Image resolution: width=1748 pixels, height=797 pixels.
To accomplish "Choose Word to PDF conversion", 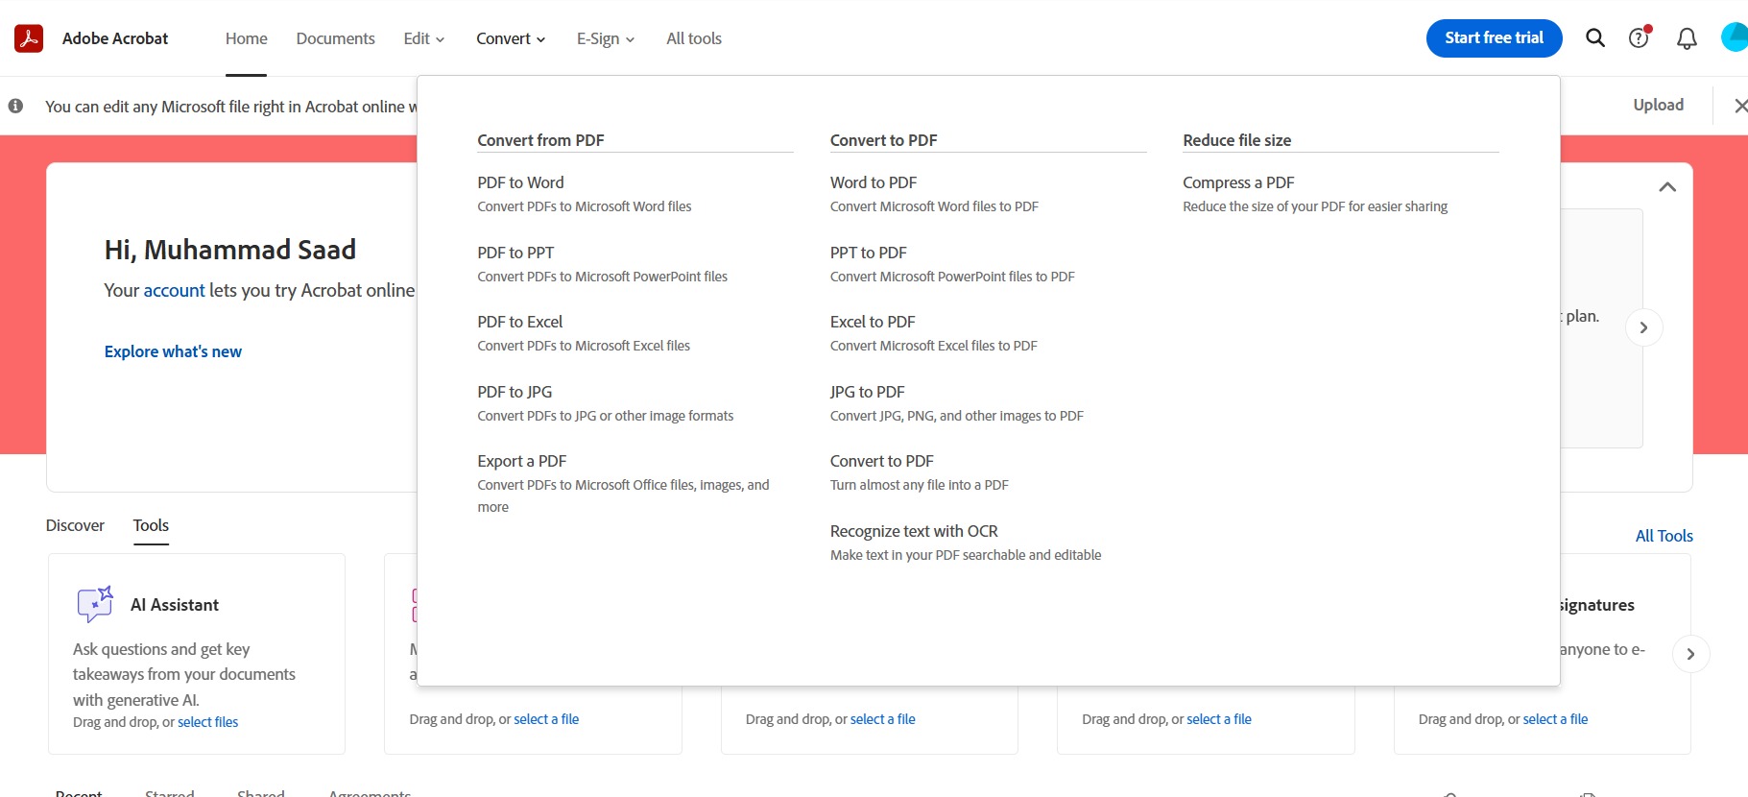I will pos(874,182).
